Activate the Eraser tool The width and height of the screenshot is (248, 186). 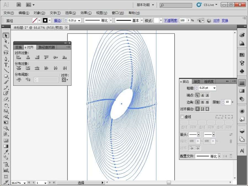pos(6,99)
